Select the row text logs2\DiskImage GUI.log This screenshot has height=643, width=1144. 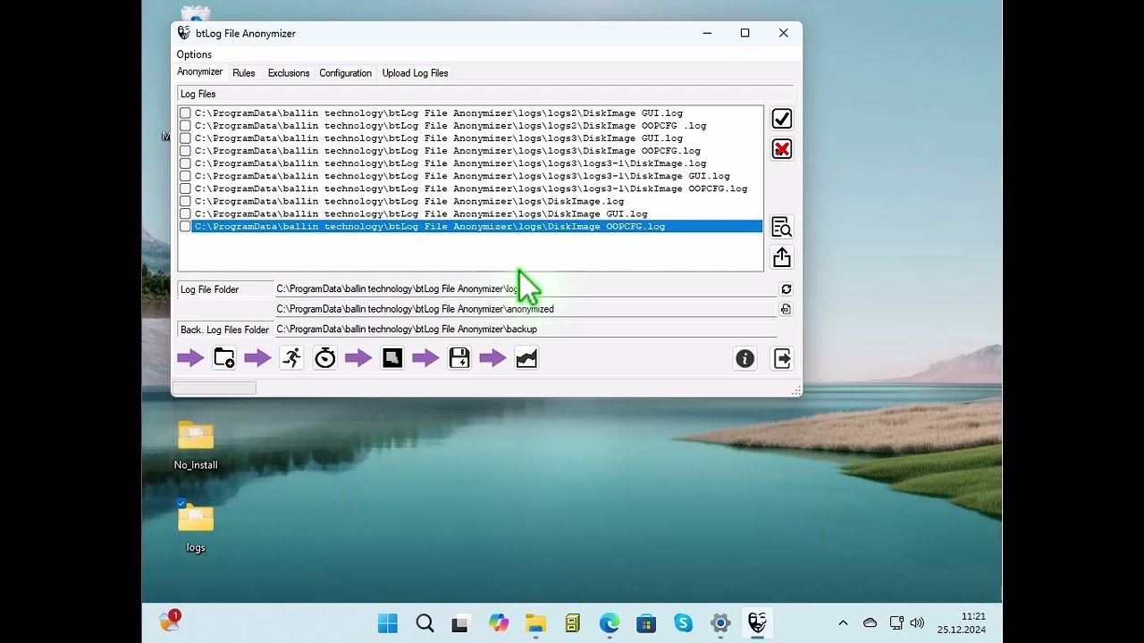[x=439, y=113]
